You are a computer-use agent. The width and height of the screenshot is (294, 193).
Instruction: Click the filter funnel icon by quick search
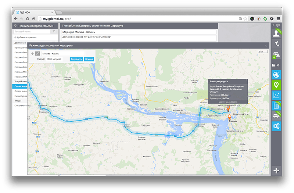(x=54, y=32)
